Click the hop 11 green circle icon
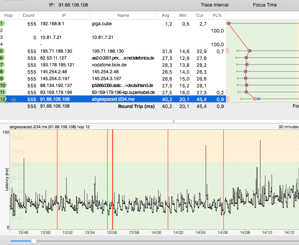Viewport: 299px width, 245px height. coord(3,92)
